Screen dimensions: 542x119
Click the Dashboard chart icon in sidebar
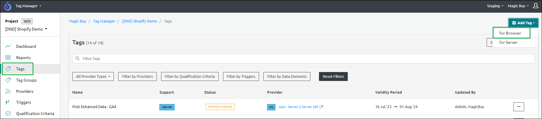[x=8, y=46]
